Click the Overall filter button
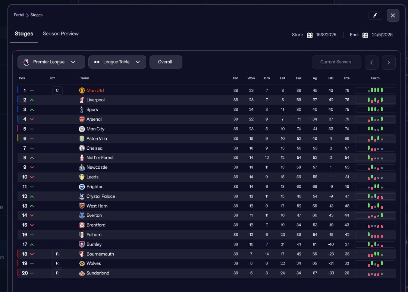The image size is (408, 292). pos(166,62)
